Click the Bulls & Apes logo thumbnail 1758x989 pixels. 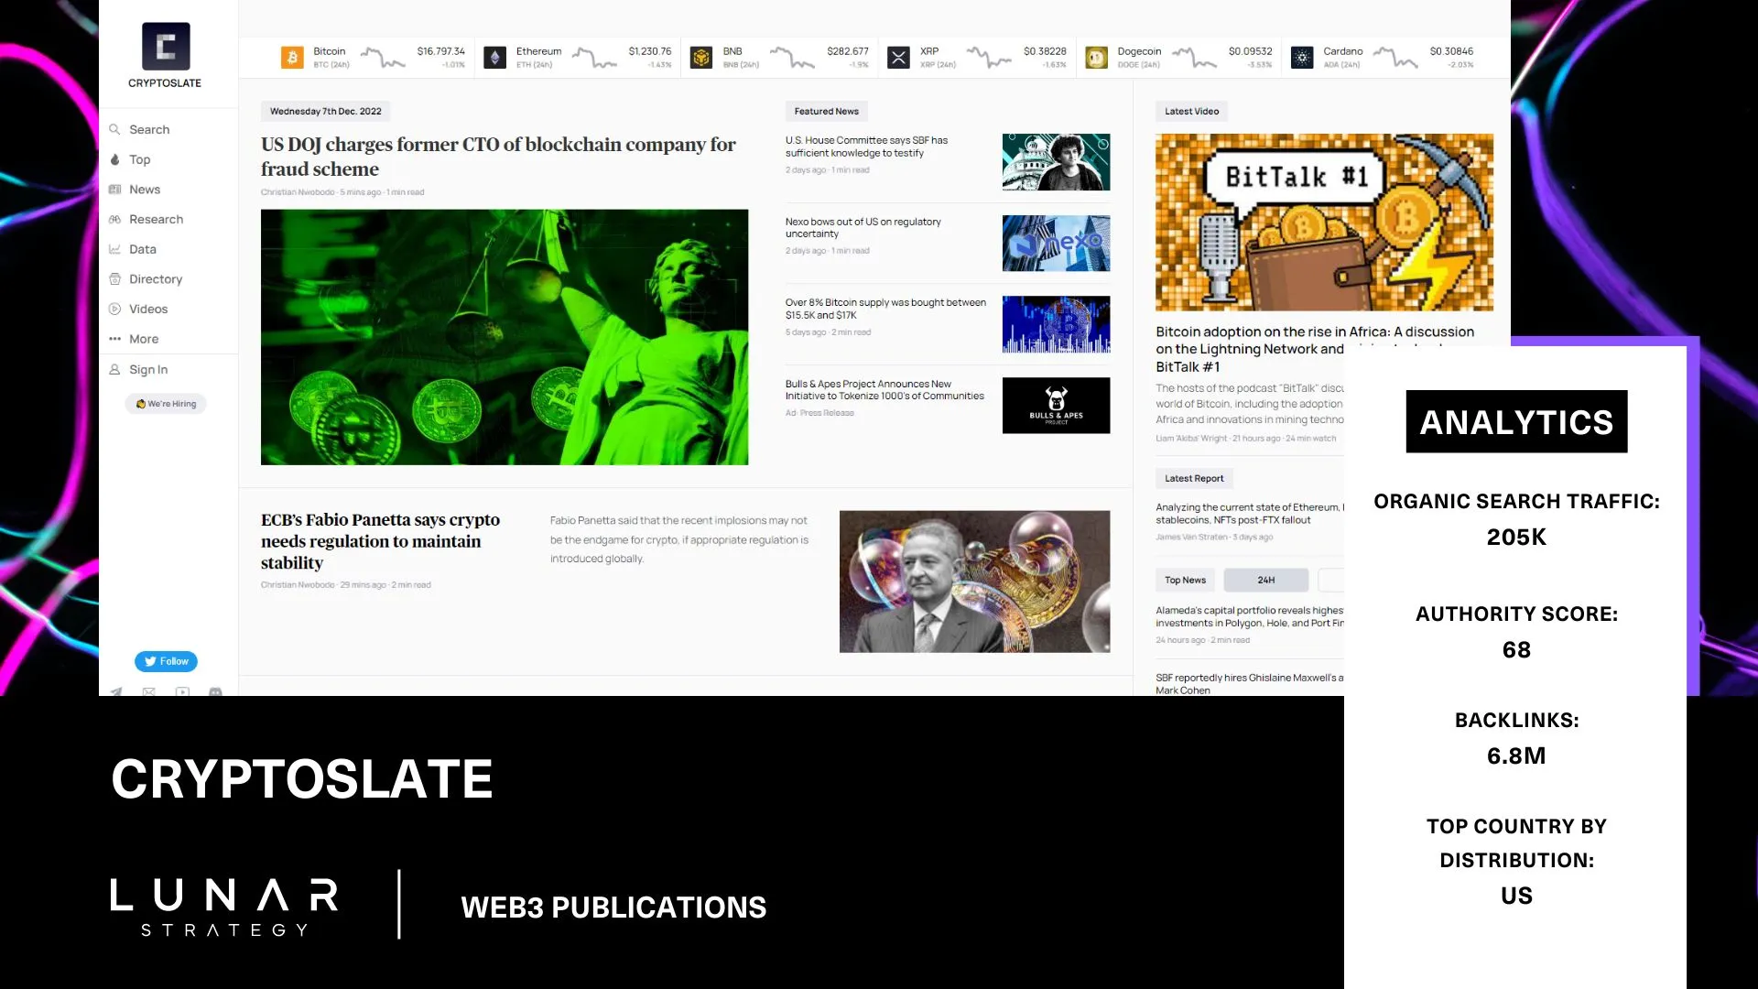click(1056, 406)
